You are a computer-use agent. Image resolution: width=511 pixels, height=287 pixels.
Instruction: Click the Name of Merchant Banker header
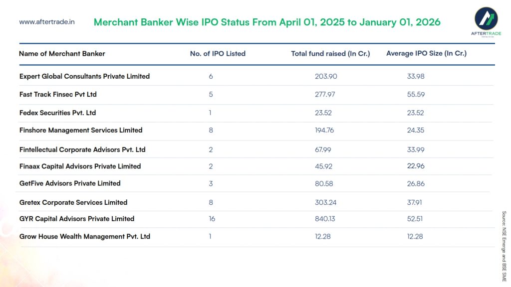pyautogui.click(x=62, y=53)
